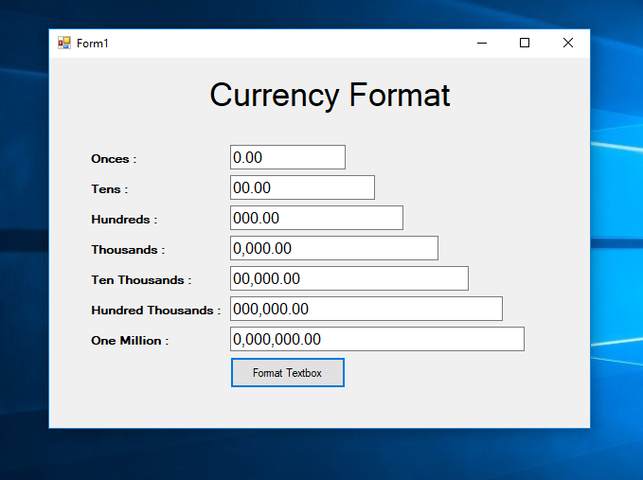Image resolution: width=643 pixels, height=480 pixels.
Task: Focus the Onces text field
Action: pyautogui.click(x=287, y=157)
